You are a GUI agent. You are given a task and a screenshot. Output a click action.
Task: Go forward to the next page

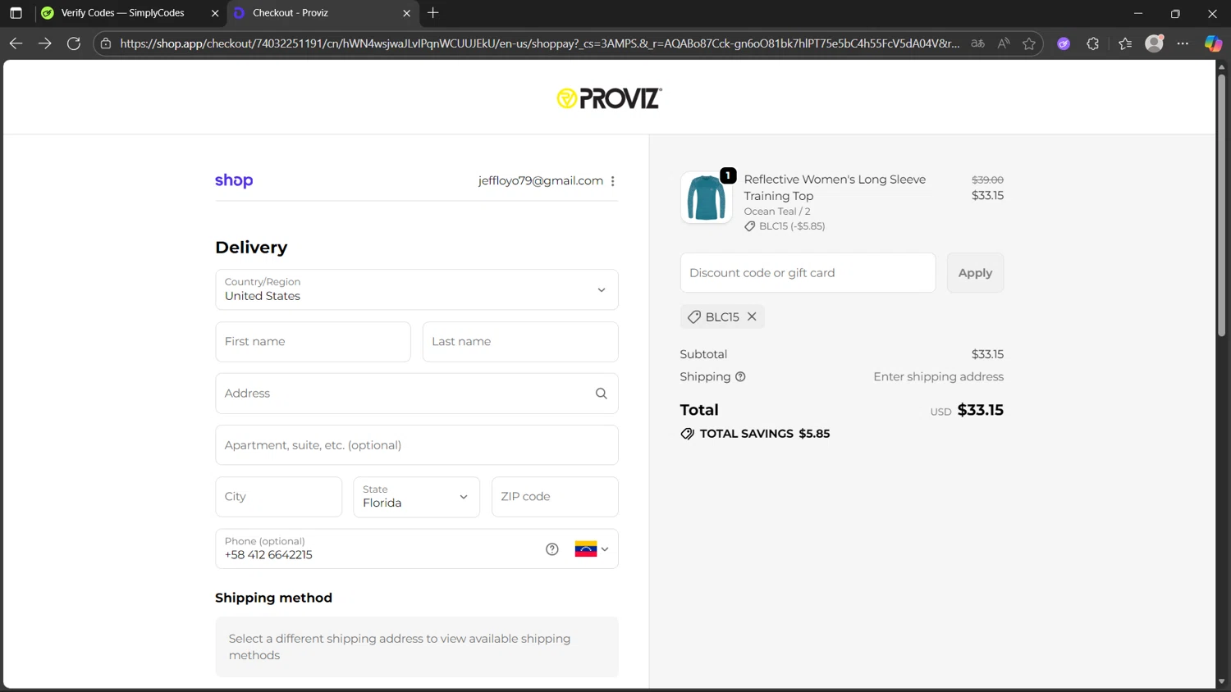point(45,43)
